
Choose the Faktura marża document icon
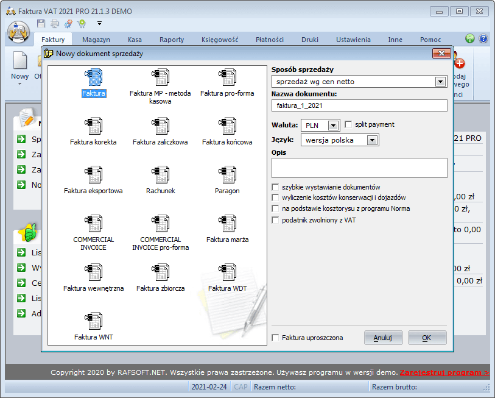coord(227,223)
